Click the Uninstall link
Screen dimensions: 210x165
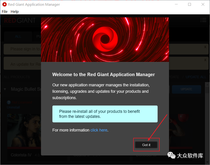click(x=13, y=107)
